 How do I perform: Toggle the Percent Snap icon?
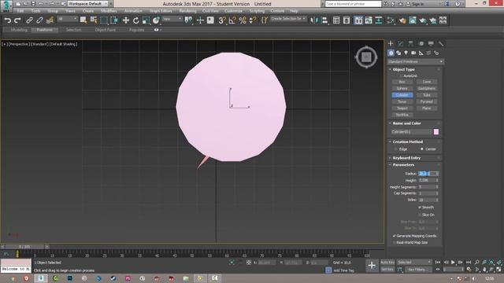point(243,20)
